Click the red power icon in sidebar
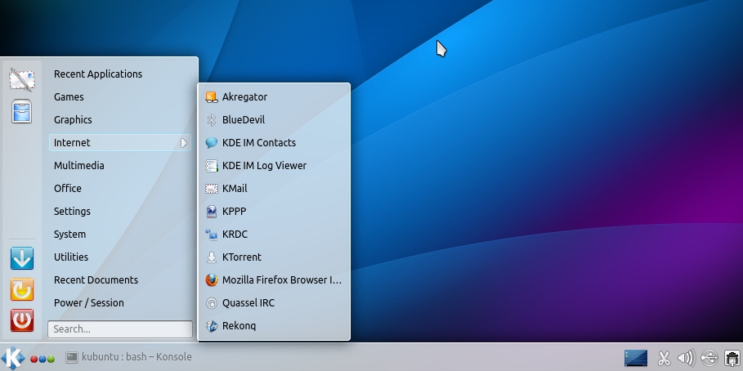743x371 pixels. [x=22, y=320]
